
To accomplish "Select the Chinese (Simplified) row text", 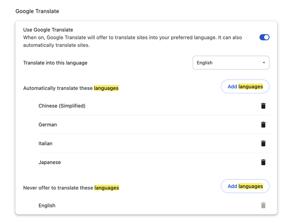I will pos(62,106).
